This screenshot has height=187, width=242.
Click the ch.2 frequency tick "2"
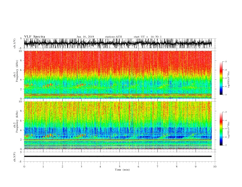coord(21,140)
